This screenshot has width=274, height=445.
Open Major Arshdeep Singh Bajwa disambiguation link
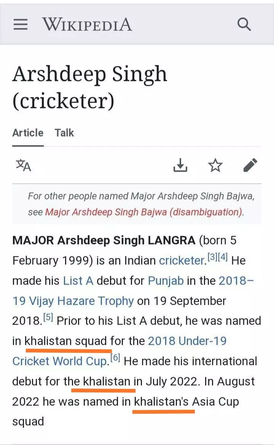[143, 212]
